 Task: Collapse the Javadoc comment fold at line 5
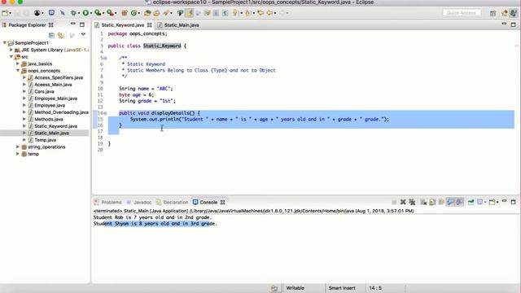(x=105, y=58)
